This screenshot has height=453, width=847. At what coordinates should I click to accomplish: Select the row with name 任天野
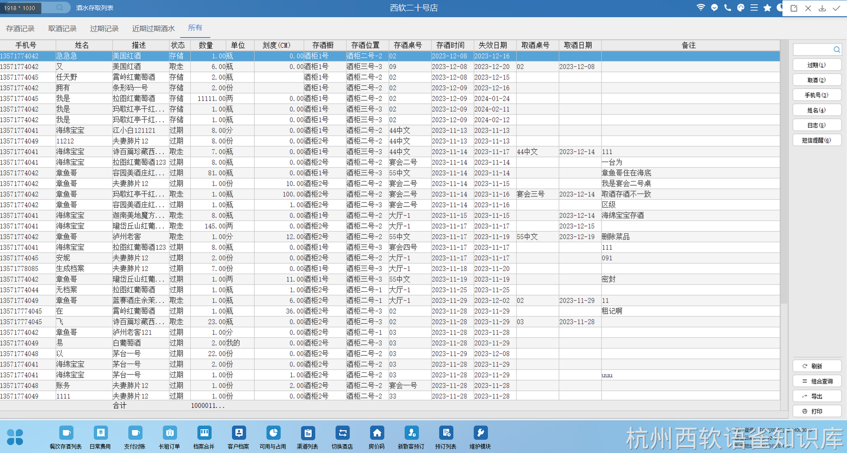[390, 77]
